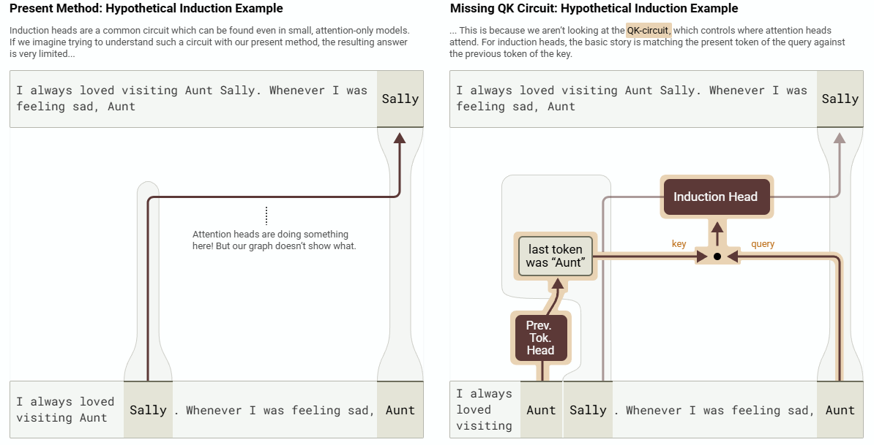Click the Induction Head node
Screen dimensions: 874x445
click(716, 197)
